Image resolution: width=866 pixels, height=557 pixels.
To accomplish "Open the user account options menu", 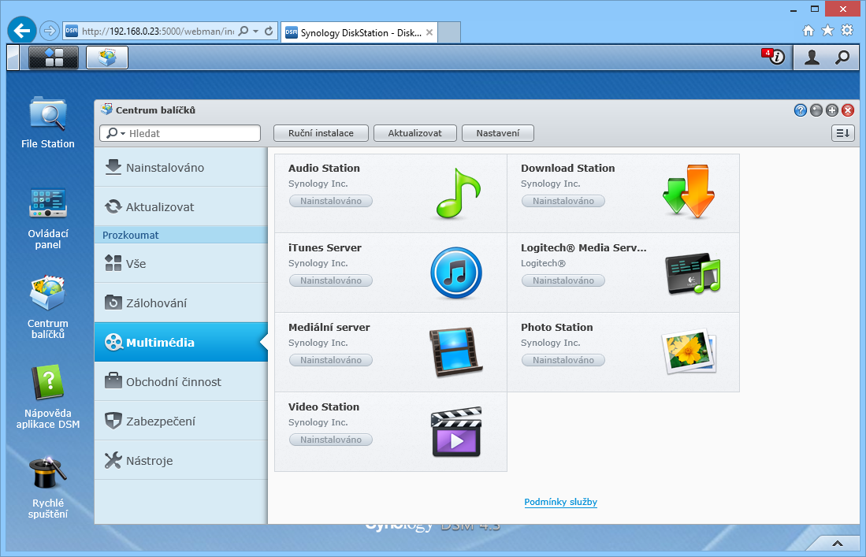I will 812,57.
